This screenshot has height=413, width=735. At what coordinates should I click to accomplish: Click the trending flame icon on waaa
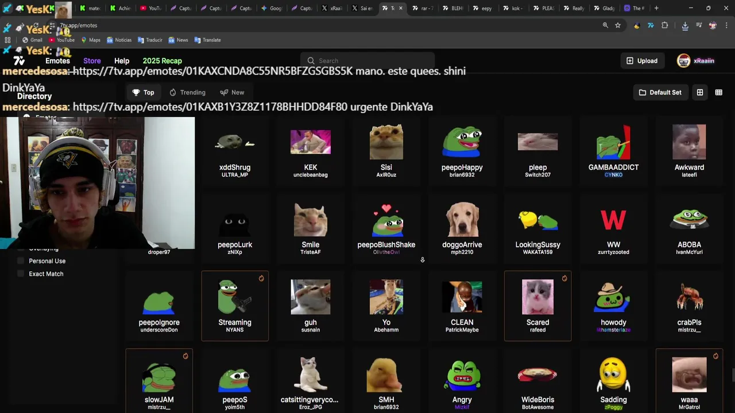(x=715, y=356)
